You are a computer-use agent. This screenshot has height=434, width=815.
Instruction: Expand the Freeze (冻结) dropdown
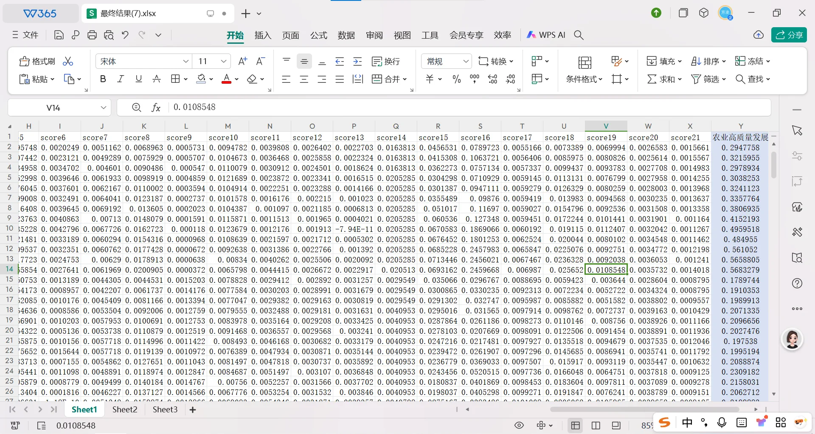768,62
